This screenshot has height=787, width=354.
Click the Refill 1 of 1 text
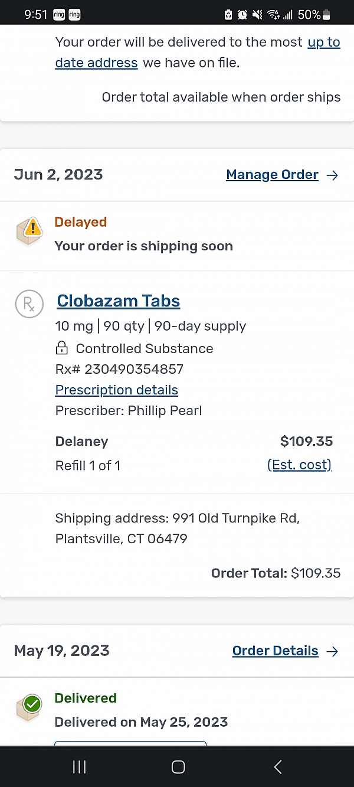[88, 465]
